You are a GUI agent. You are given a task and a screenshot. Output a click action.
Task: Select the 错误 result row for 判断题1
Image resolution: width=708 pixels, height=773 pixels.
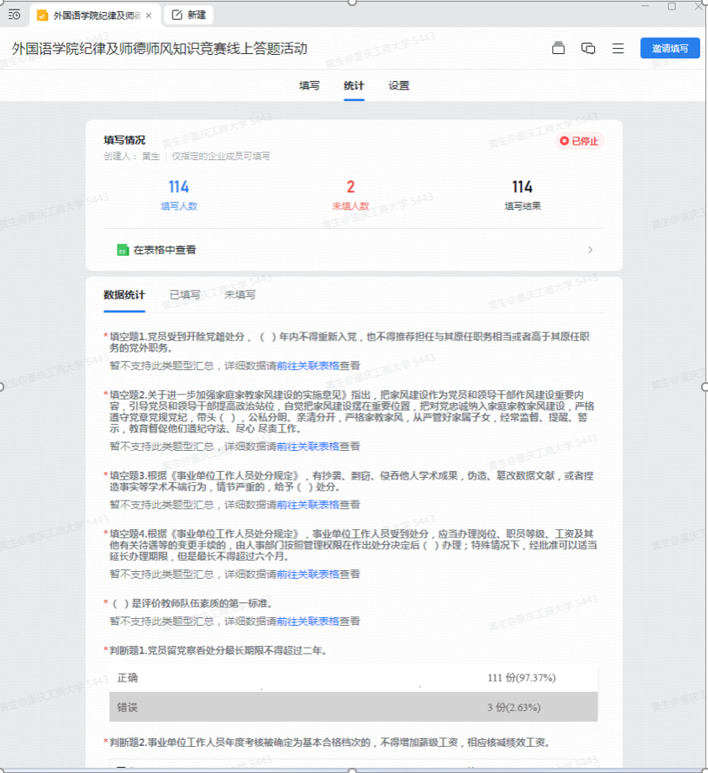(x=353, y=708)
